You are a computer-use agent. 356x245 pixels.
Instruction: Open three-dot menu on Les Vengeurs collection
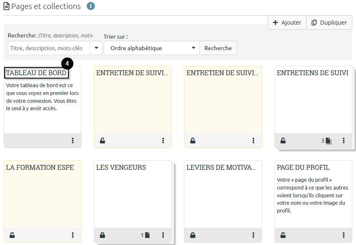click(163, 235)
